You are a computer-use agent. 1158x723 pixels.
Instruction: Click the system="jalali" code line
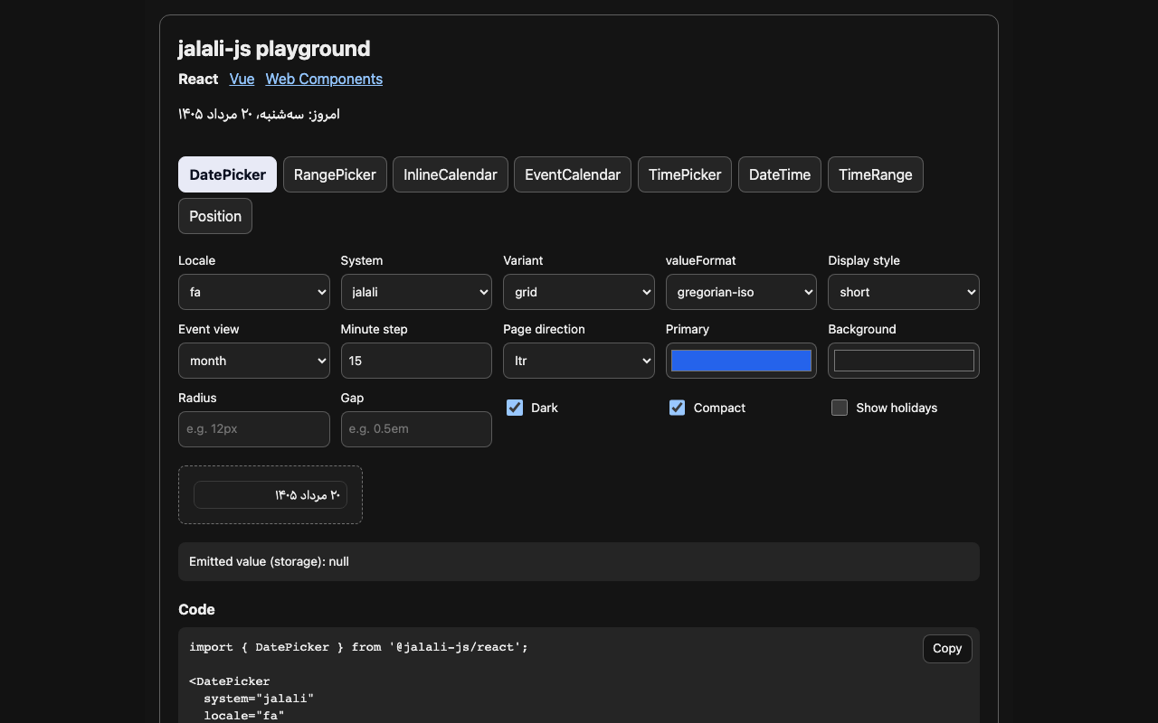coord(259,699)
